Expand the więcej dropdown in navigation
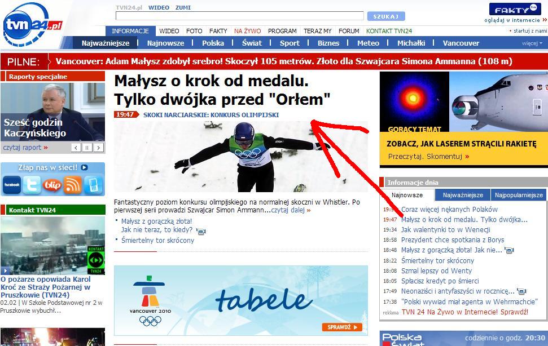548x346 pixels. click(x=532, y=43)
